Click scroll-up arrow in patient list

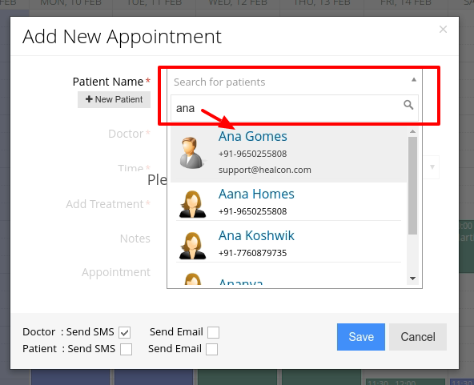[412, 131]
